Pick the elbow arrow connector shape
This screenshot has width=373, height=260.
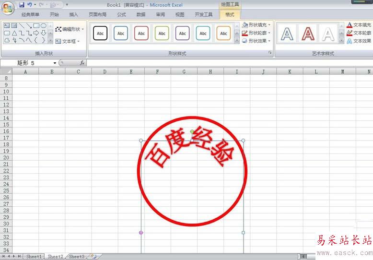pos(29,33)
